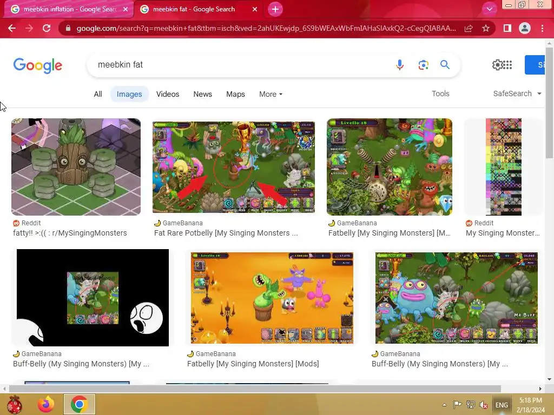The image size is (554, 415).
Task: Open the tab search dropdown arrow
Action: (489, 9)
